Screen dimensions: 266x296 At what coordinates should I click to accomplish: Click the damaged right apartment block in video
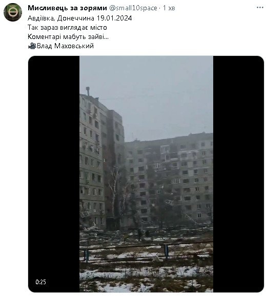tap(169, 180)
